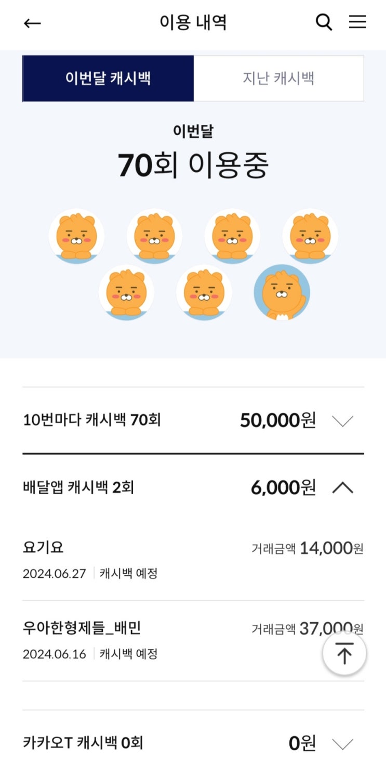Open the 우아한형제들_배민 transaction entry
Viewport: 386px width, 760px height.
pos(193,640)
